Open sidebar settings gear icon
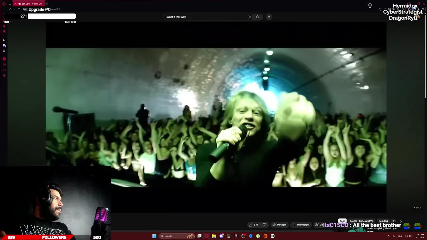The image size is (427, 240). (x=4, y=76)
